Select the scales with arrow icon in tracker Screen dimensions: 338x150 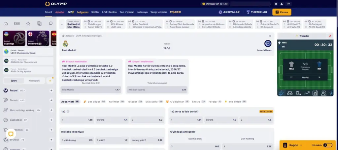298,93
